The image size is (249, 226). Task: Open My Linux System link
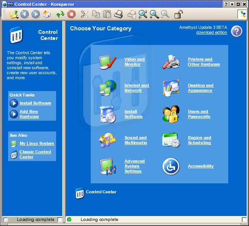click(37, 143)
